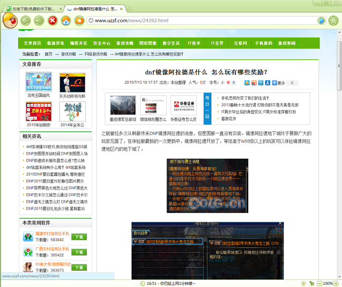This screenshot has width=342, height=287.
Task: Click 福建农村信用社手机 app icon
Action: (28, 237)
